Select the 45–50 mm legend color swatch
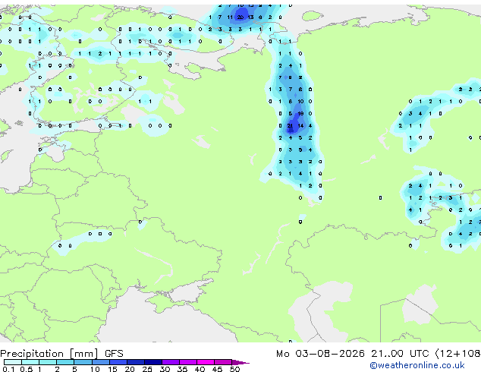The width and height of the screenshot is (481, 372). (223, 362)
